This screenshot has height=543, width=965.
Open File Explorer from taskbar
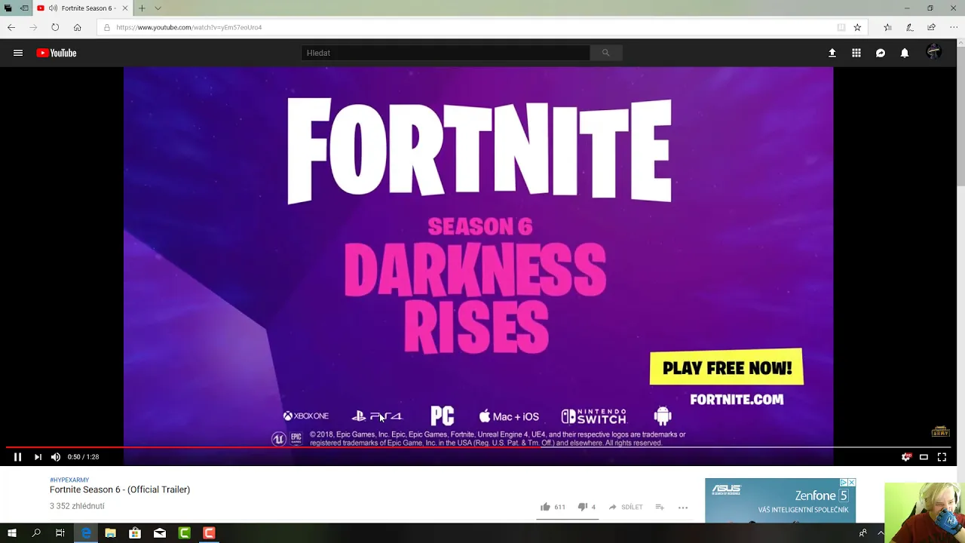click(x=111, y=533)
